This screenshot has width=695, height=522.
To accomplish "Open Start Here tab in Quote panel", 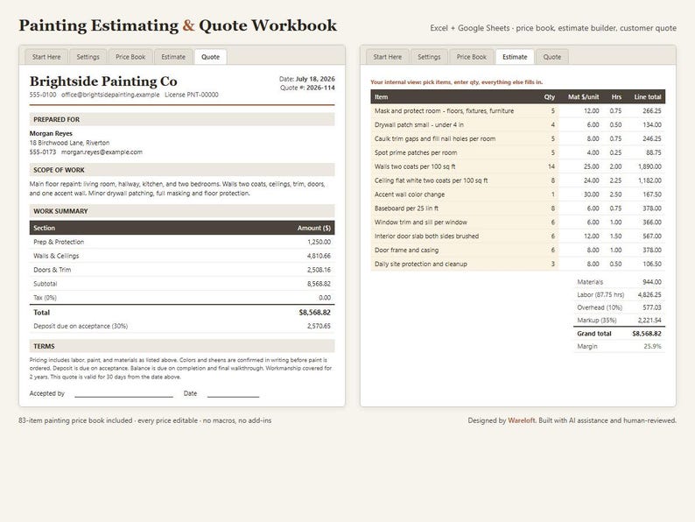I will coord(46,57).
